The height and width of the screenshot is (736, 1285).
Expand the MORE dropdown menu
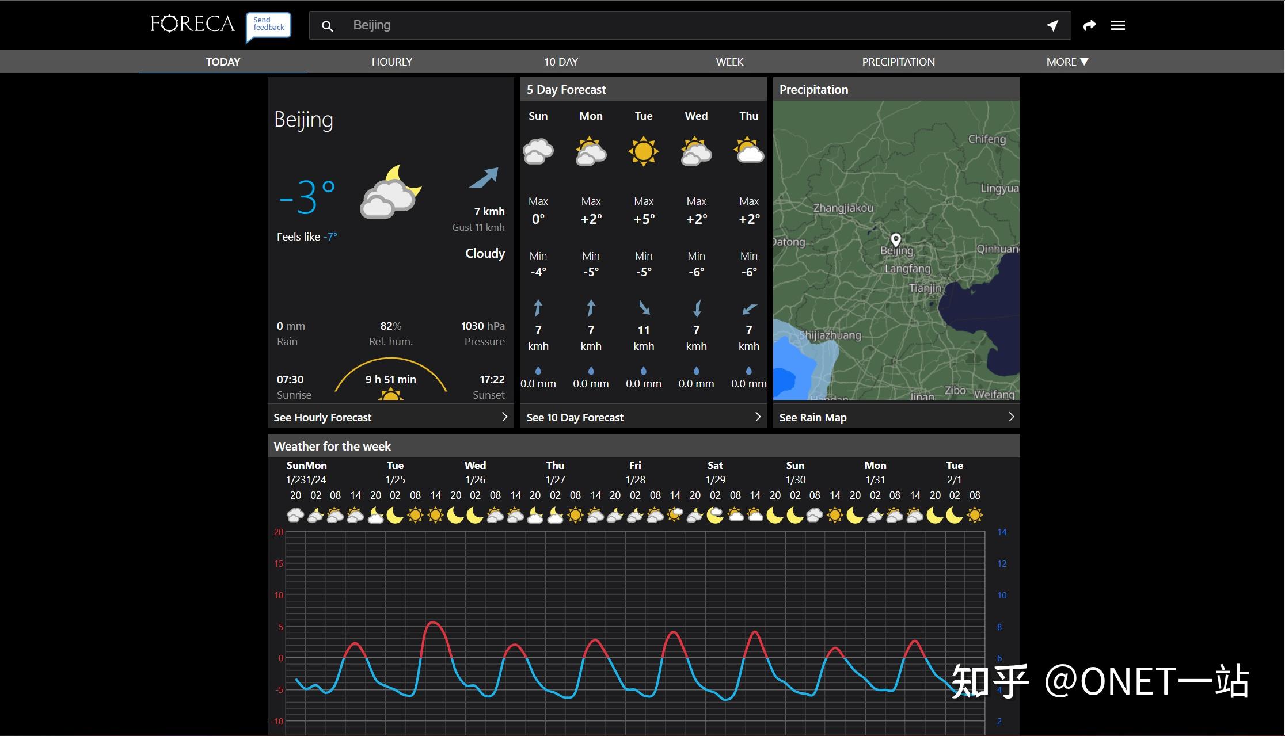[x=1067, y=62]
